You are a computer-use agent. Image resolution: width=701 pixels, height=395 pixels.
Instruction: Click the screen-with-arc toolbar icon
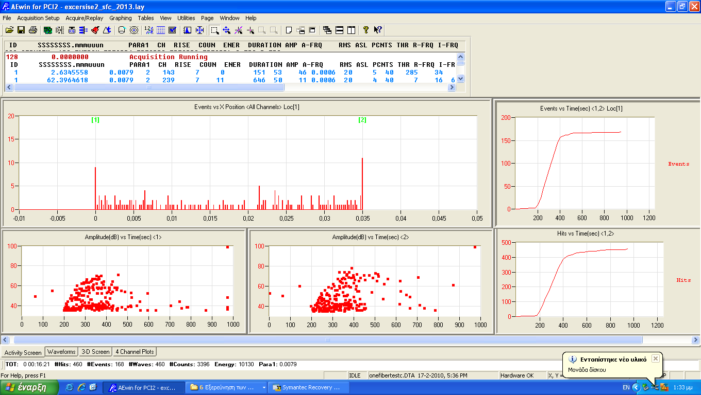click(122, 30)
